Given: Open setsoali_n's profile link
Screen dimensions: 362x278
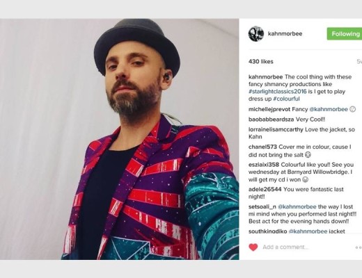Looking at the screenshot, I should click(262, 206).
